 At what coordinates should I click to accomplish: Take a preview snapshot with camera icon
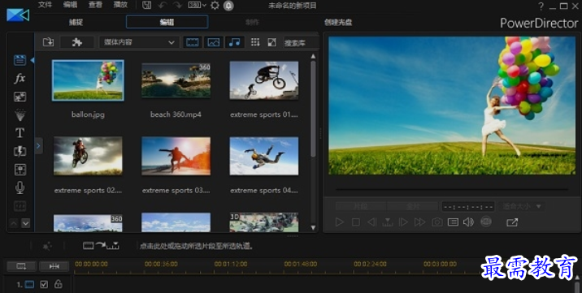click(436, 222)
